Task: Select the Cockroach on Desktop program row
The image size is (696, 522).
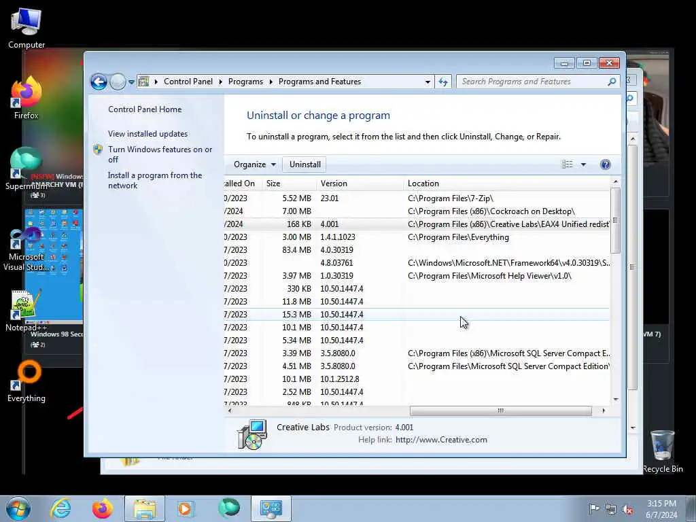Action: pyautogui.click(x=417, y=211)
